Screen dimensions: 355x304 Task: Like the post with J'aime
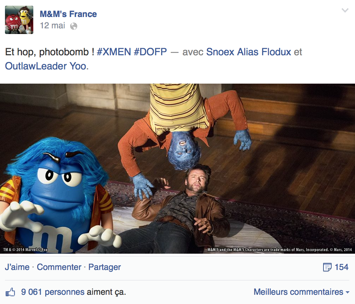point(17,267)
